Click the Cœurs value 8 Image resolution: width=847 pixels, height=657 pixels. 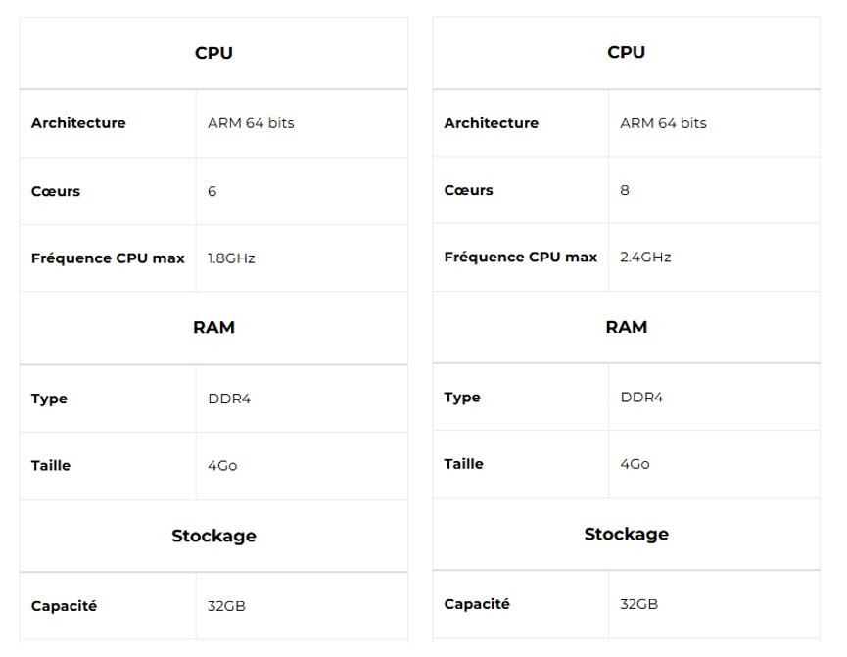point(625,190)
